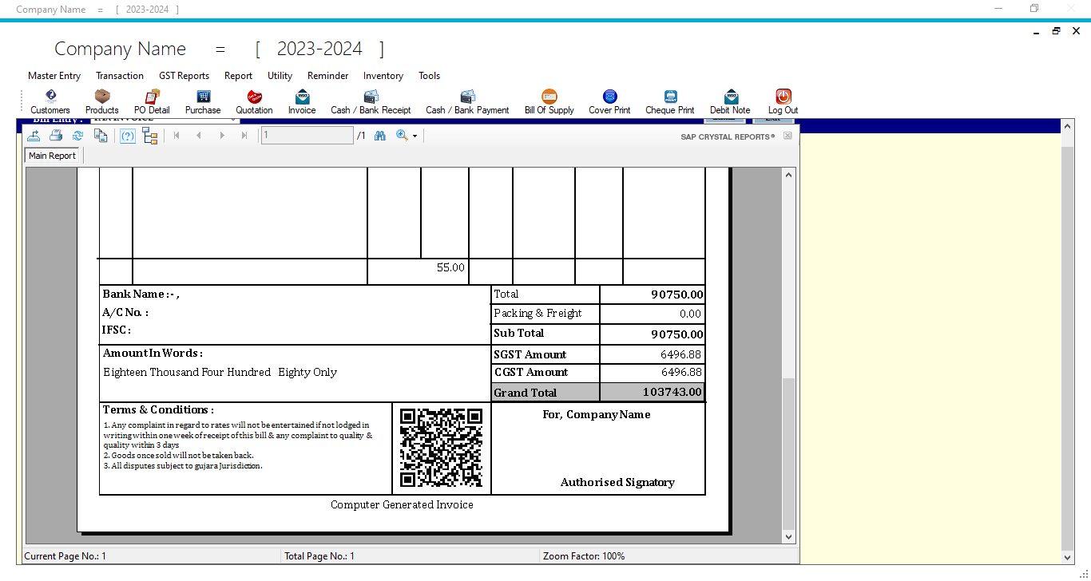Copy the report content
The height and width of the screenshot is (581, 1091).
click(x=100, y=135)
